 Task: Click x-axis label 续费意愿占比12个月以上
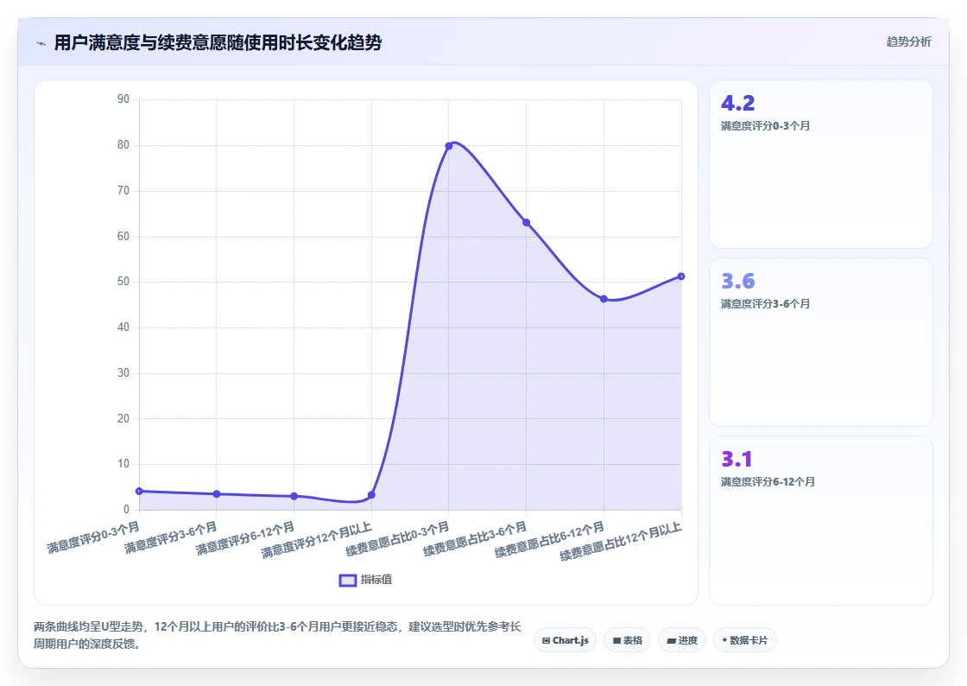(621, 541)
